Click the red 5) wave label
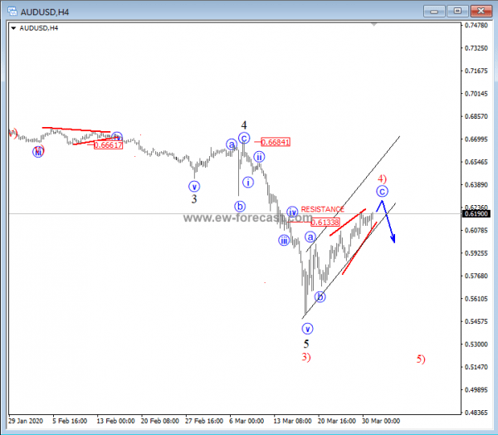 421,359
